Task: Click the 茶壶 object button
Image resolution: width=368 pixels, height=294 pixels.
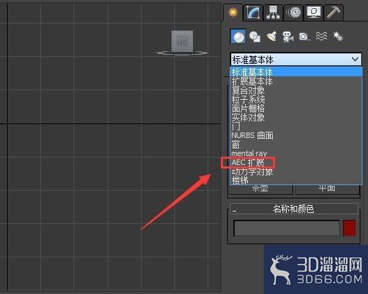Action: coord(260,189)
